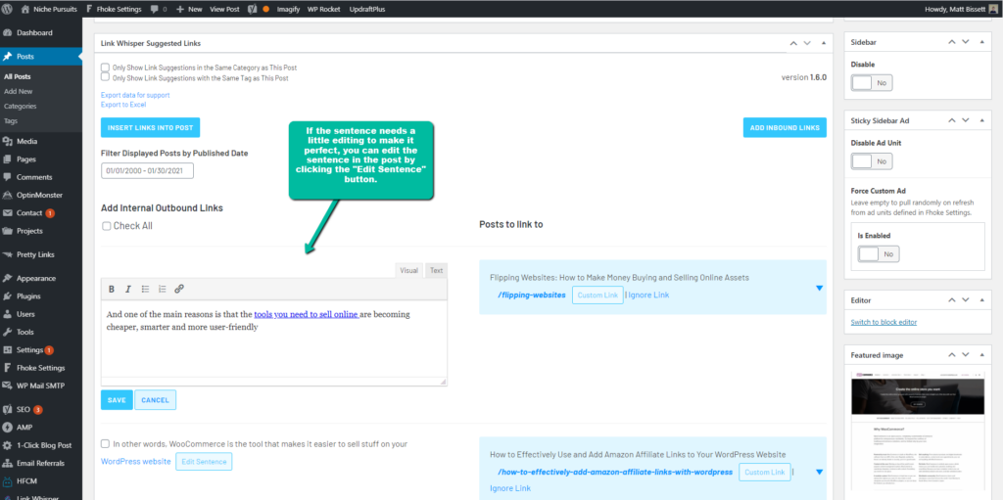Click the comments bubble in admin bar
1003x500 pixels.
(x=159, y=9)
